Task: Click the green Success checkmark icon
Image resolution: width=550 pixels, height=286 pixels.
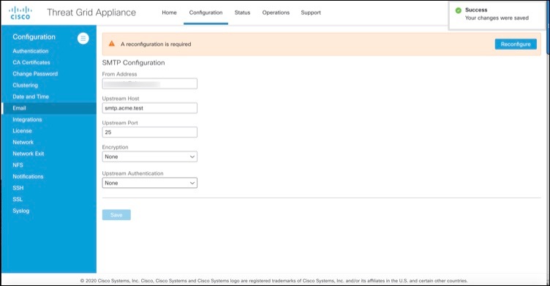Action: coord(458,10)
